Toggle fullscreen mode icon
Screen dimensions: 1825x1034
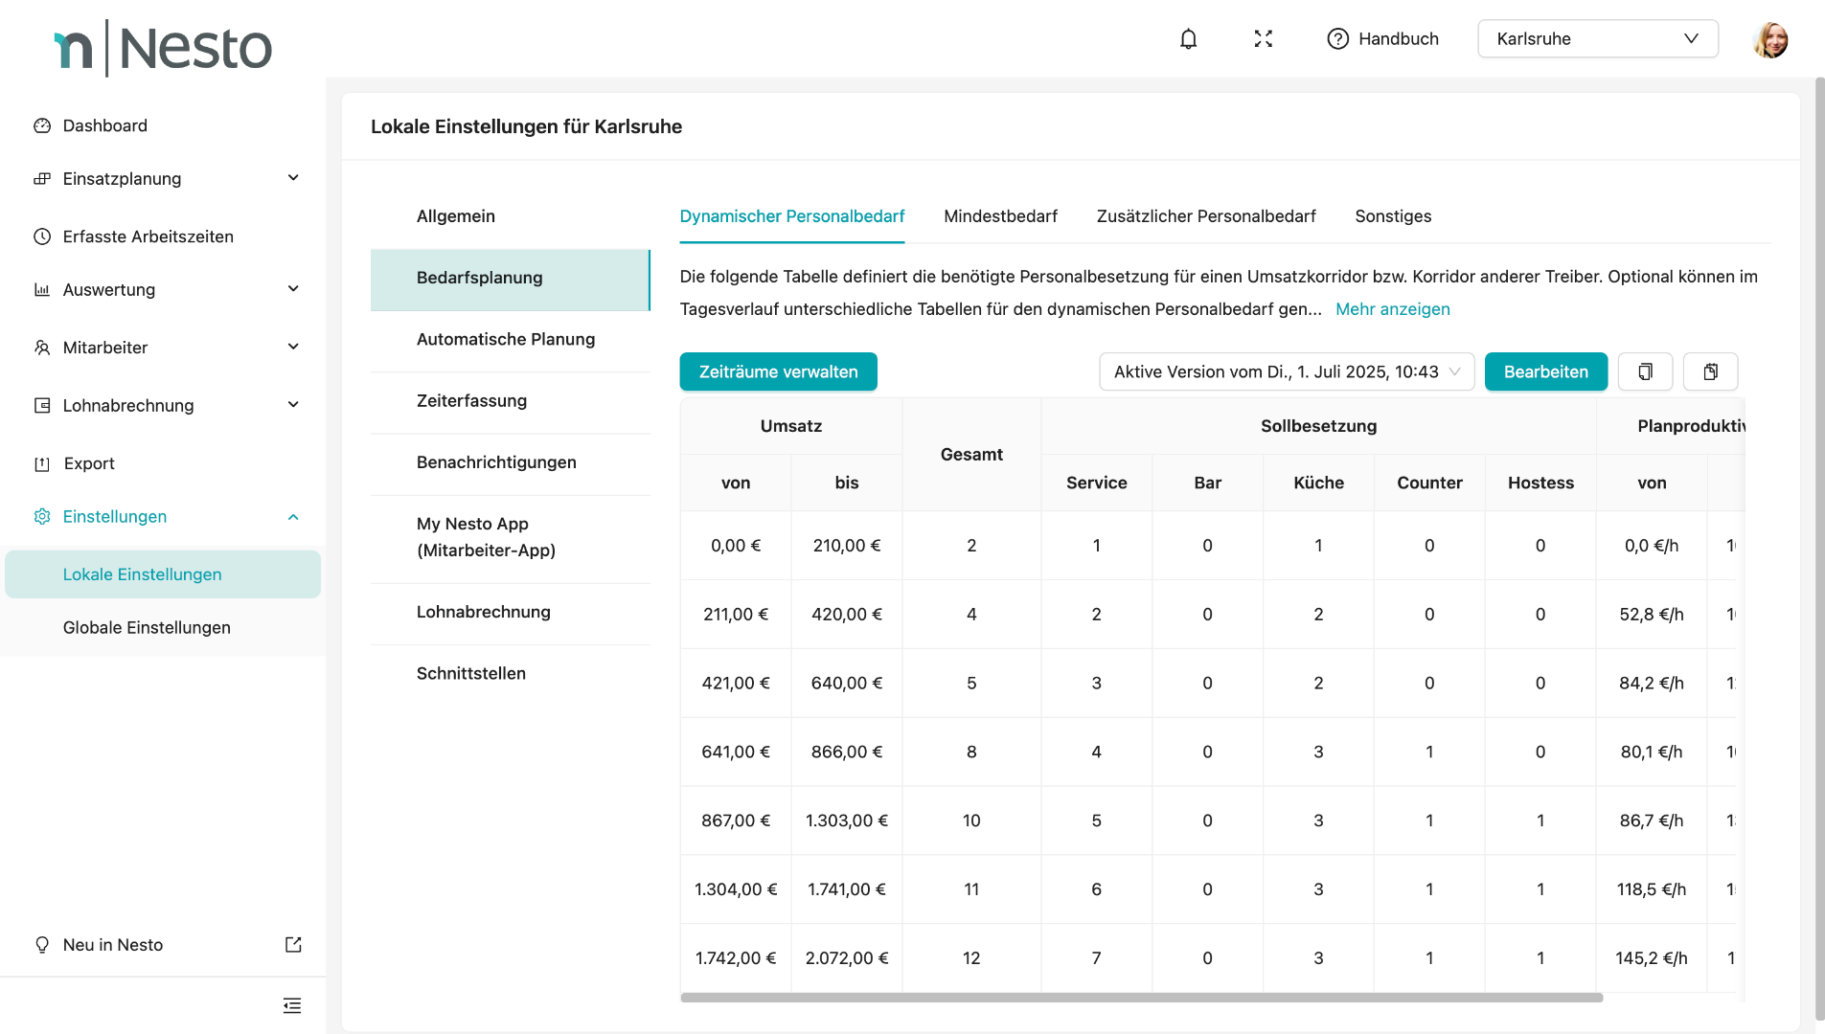[1263, 39]
